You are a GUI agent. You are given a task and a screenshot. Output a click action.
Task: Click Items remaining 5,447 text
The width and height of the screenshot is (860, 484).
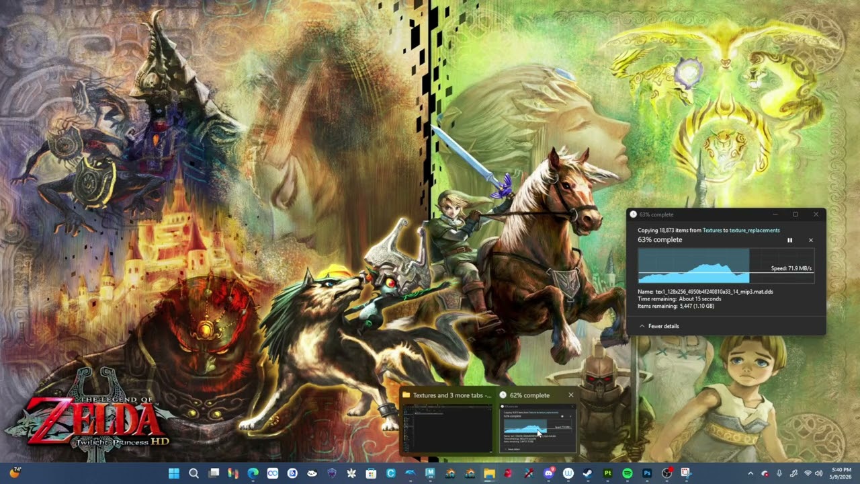point(676,306)
